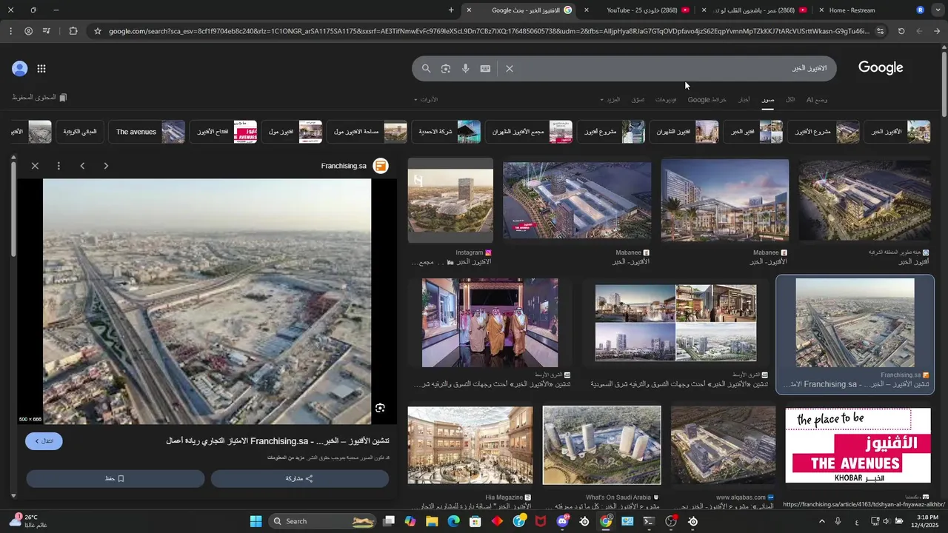This screenshot has height=533, width=948.
Task: Open the Hia Magazine mall interior image
Action: [x=470, y=445]
